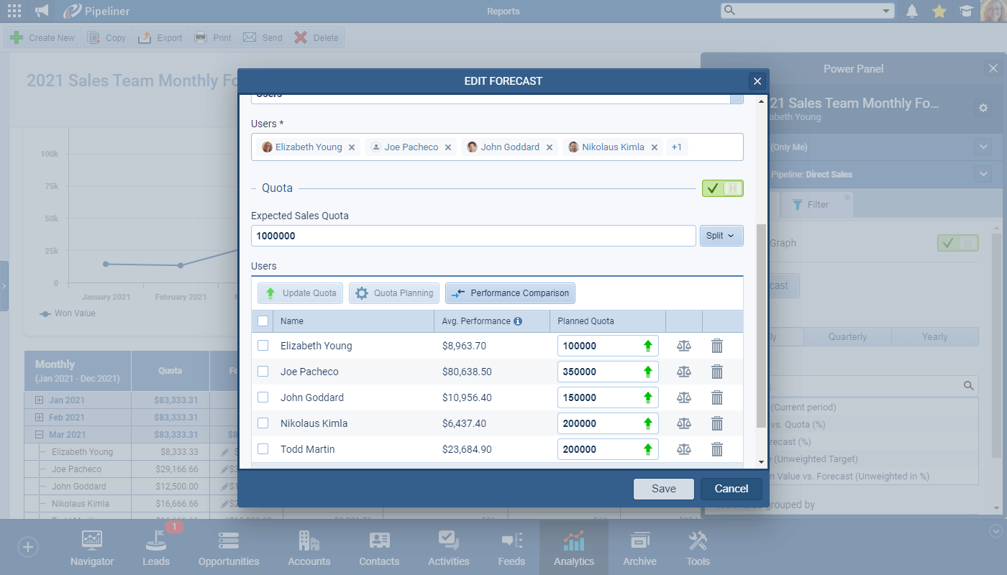
Task: Click the Avg. Performance info icon
Action: [518, 321]
